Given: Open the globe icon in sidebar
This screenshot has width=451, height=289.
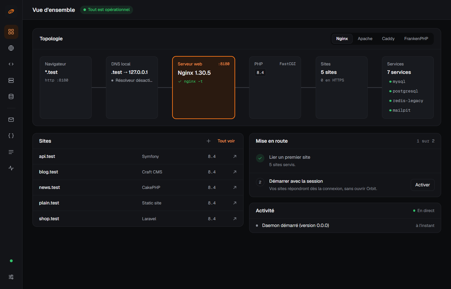Looking at the screenshot, I should [11, 48].
